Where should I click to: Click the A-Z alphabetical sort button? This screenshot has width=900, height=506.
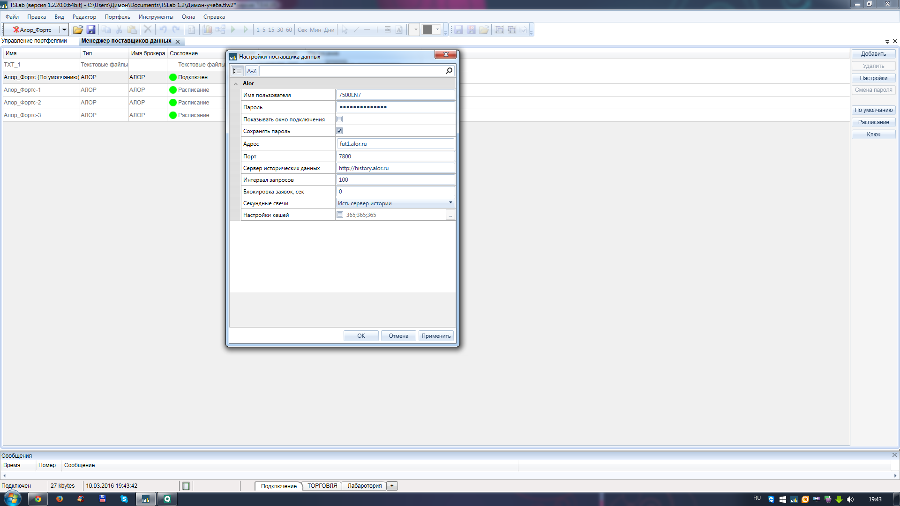(252, 71)
